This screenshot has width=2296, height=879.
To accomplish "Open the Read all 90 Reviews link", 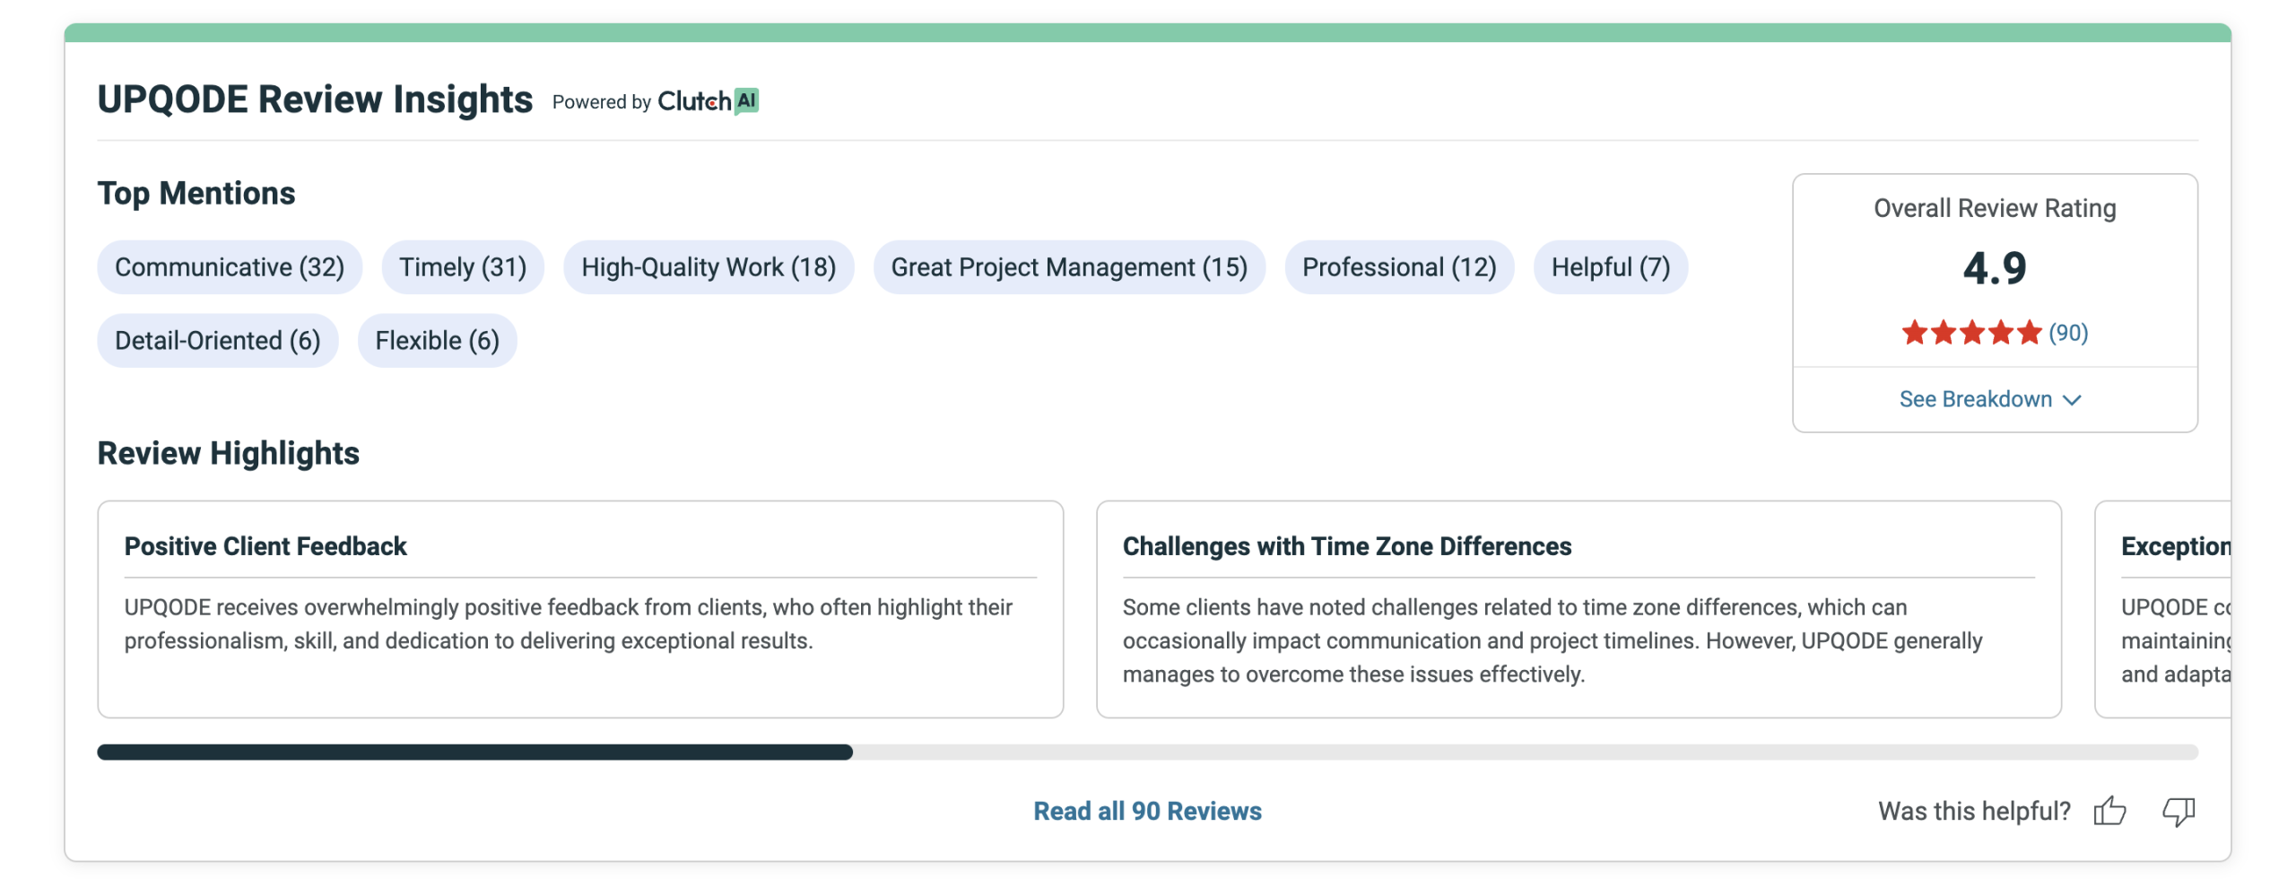I will coord(1147,811).
